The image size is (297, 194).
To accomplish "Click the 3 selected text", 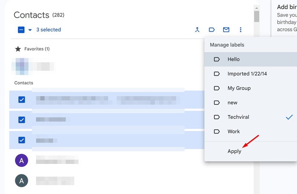I will click(x=48, y=30).
